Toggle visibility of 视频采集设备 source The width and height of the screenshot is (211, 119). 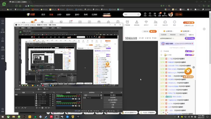(x=50, y=103)
